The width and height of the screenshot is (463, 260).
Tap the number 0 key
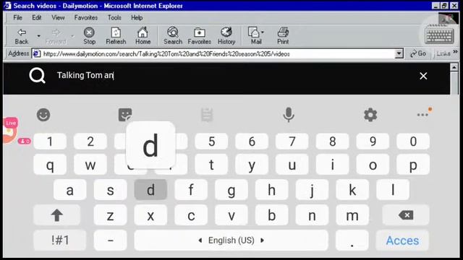pyautogui.click(x=413, y=142)
